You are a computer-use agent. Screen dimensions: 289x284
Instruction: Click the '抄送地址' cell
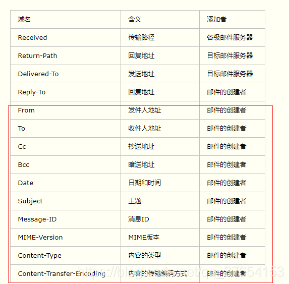click(x=160, y=146)
